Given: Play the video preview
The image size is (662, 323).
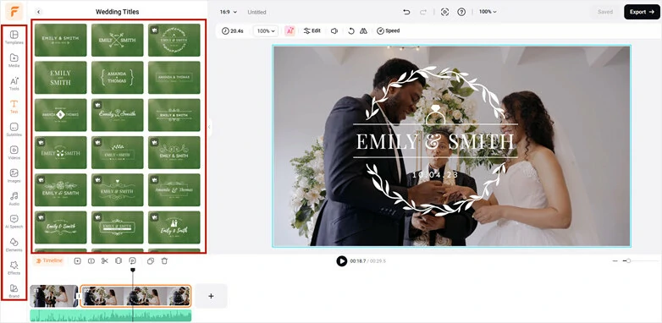Looking at the screenshot, I should (341, 261).
